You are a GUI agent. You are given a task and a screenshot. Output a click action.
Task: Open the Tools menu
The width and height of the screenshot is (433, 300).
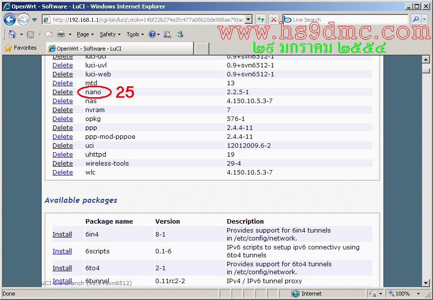click(135, 34)
